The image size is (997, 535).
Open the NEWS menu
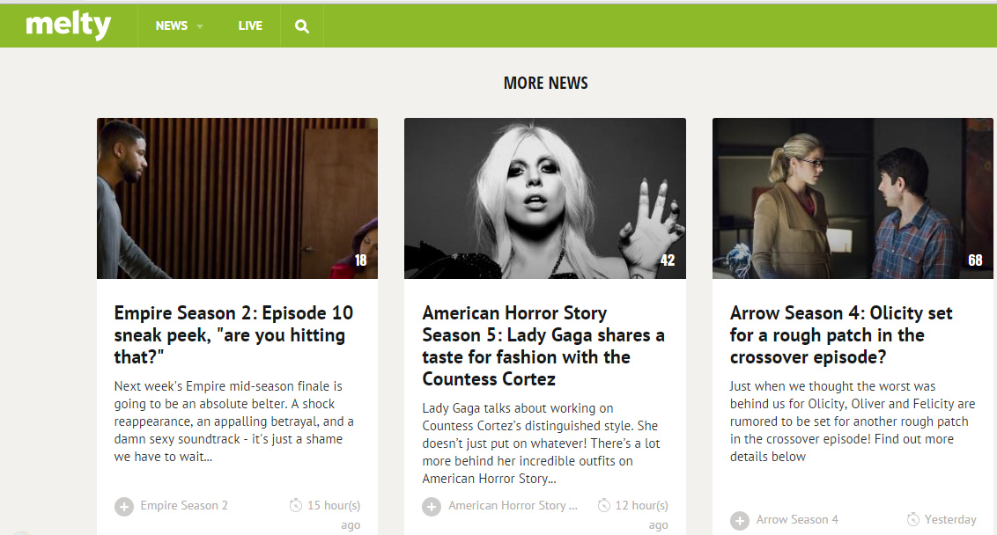click(x=172, y=26)
